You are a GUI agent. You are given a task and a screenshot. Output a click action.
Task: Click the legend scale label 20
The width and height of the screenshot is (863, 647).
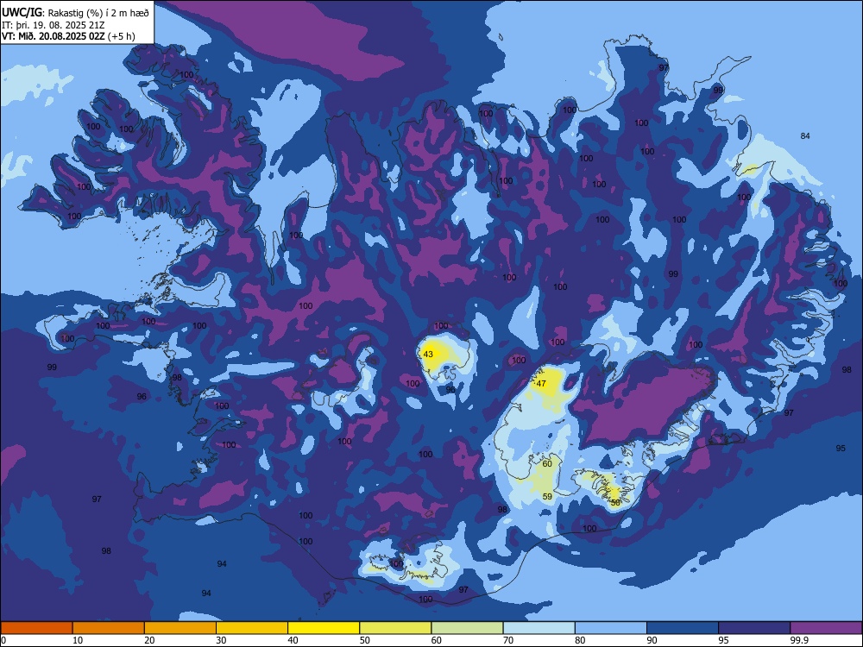(149, 640)
